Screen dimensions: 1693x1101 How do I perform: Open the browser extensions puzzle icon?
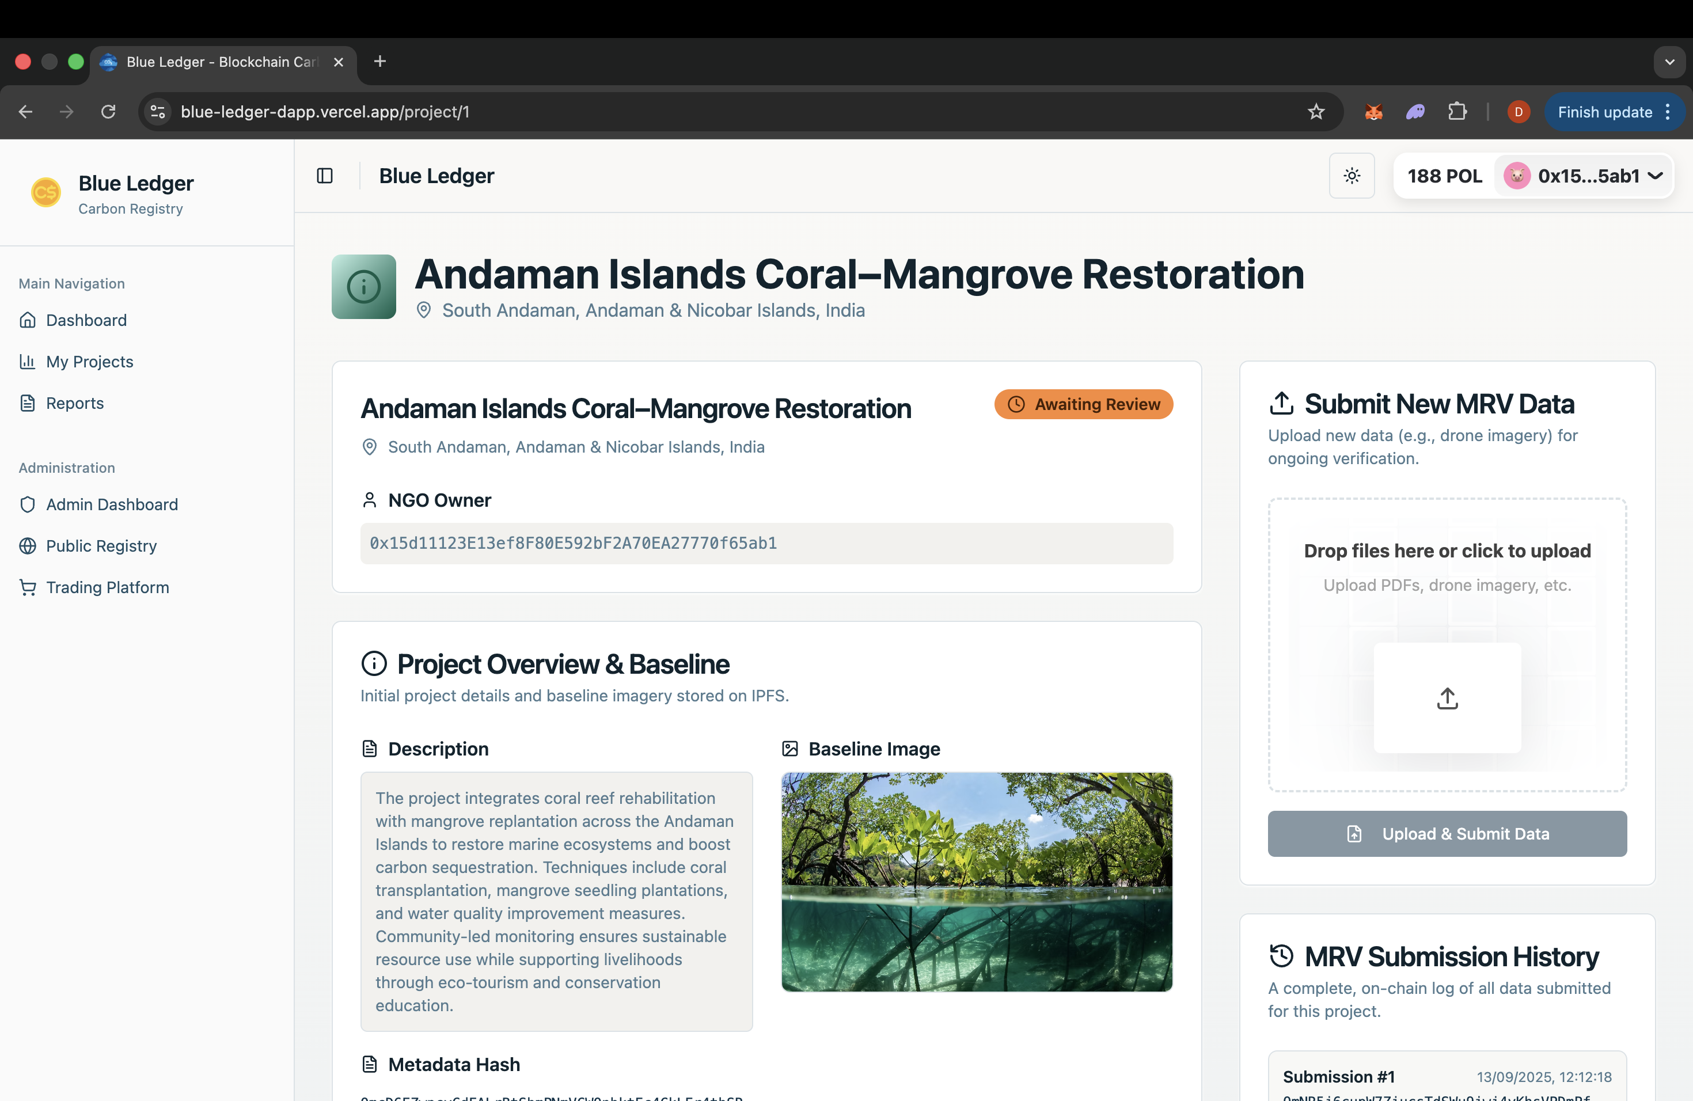click(1457, 112)
